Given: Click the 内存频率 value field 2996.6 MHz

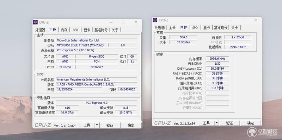Looking at the screenshot, I should 217,59.
